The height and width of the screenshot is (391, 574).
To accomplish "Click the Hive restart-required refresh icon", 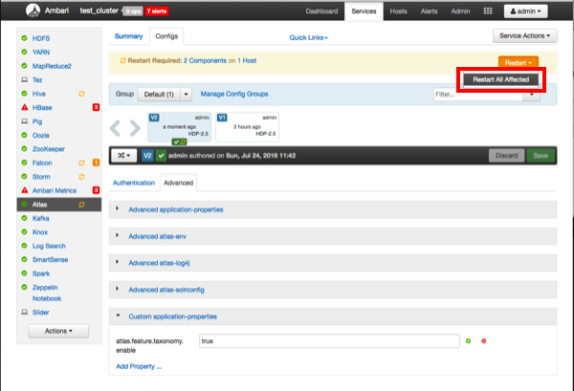I will (x=81, y=94).
